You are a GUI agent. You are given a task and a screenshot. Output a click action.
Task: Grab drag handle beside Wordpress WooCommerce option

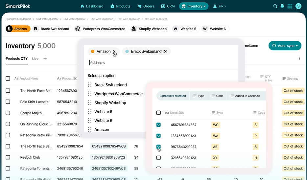point(89,94)
